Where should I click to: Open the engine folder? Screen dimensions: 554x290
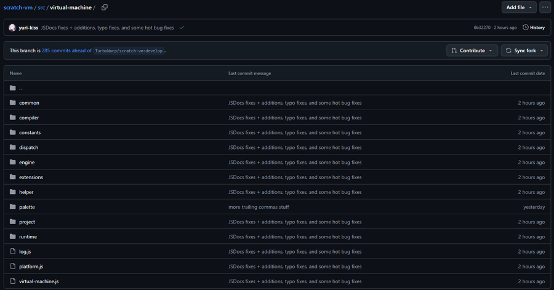(27, 162)
